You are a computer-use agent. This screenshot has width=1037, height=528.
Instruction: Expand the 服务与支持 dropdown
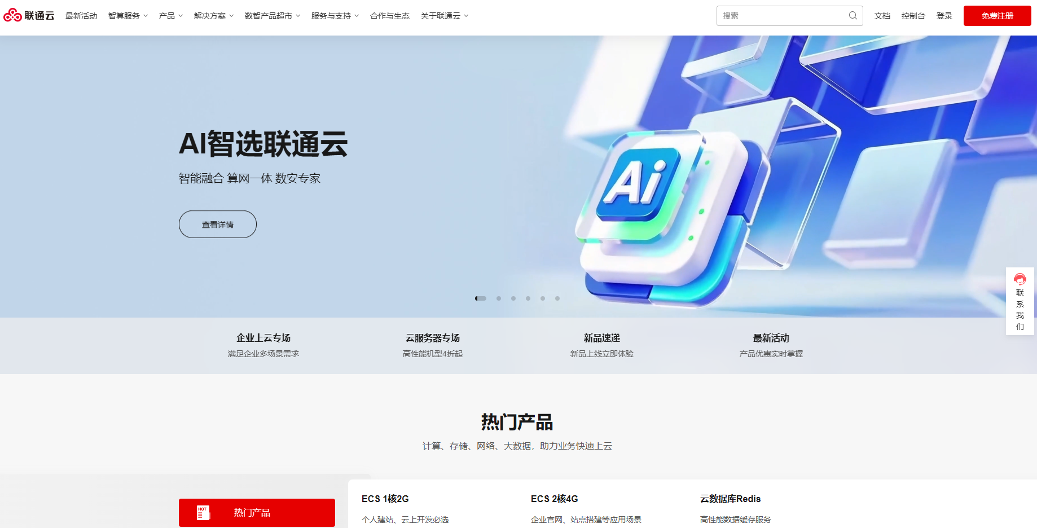335,16
